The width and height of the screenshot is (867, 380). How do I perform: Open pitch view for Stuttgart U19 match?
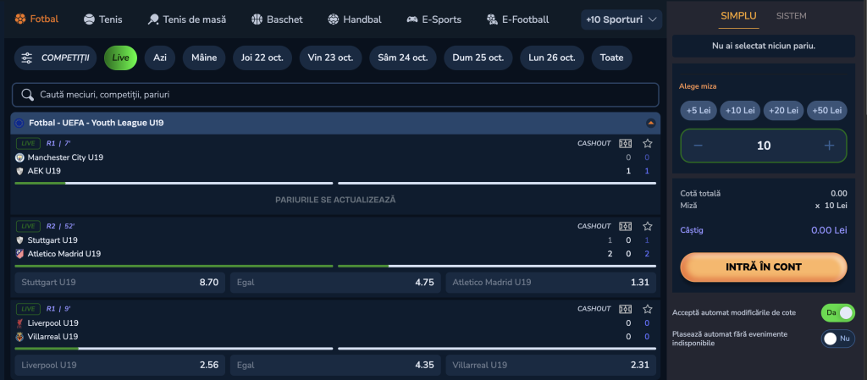(626, 227)
